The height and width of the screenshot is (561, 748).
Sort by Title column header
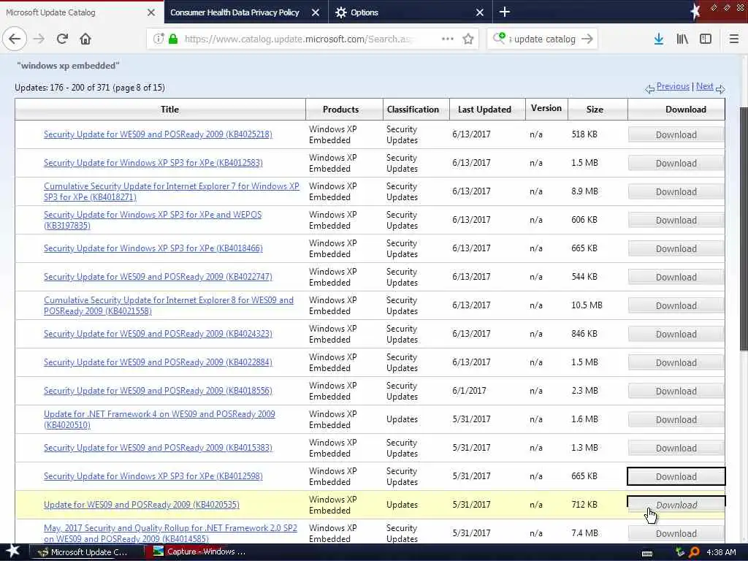click(x=169, y=110)
